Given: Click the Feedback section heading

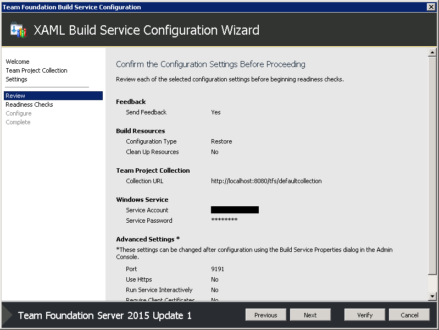Looking at the screenshot, I should click(131, 102).
